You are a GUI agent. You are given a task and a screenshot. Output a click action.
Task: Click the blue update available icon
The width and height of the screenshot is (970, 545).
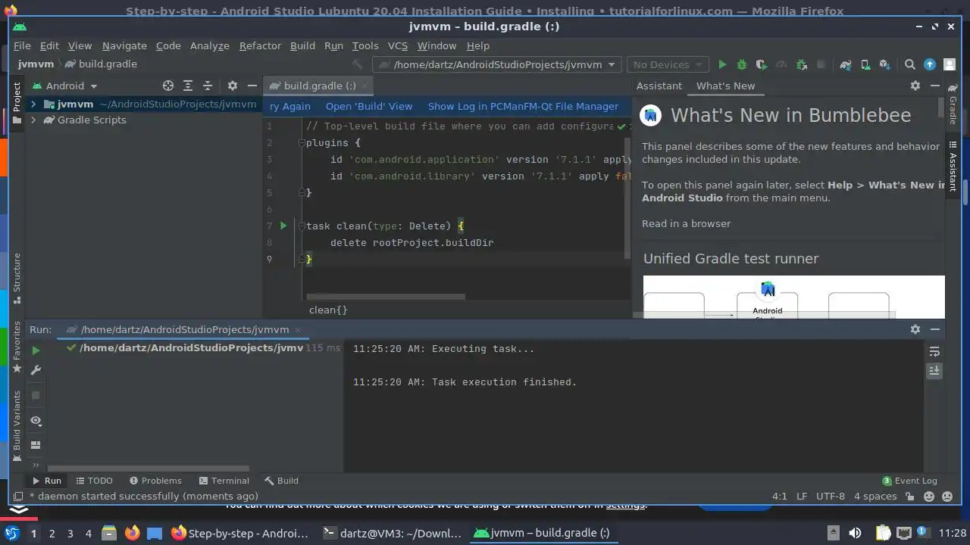pyautogui.click(x=930, y=64)
